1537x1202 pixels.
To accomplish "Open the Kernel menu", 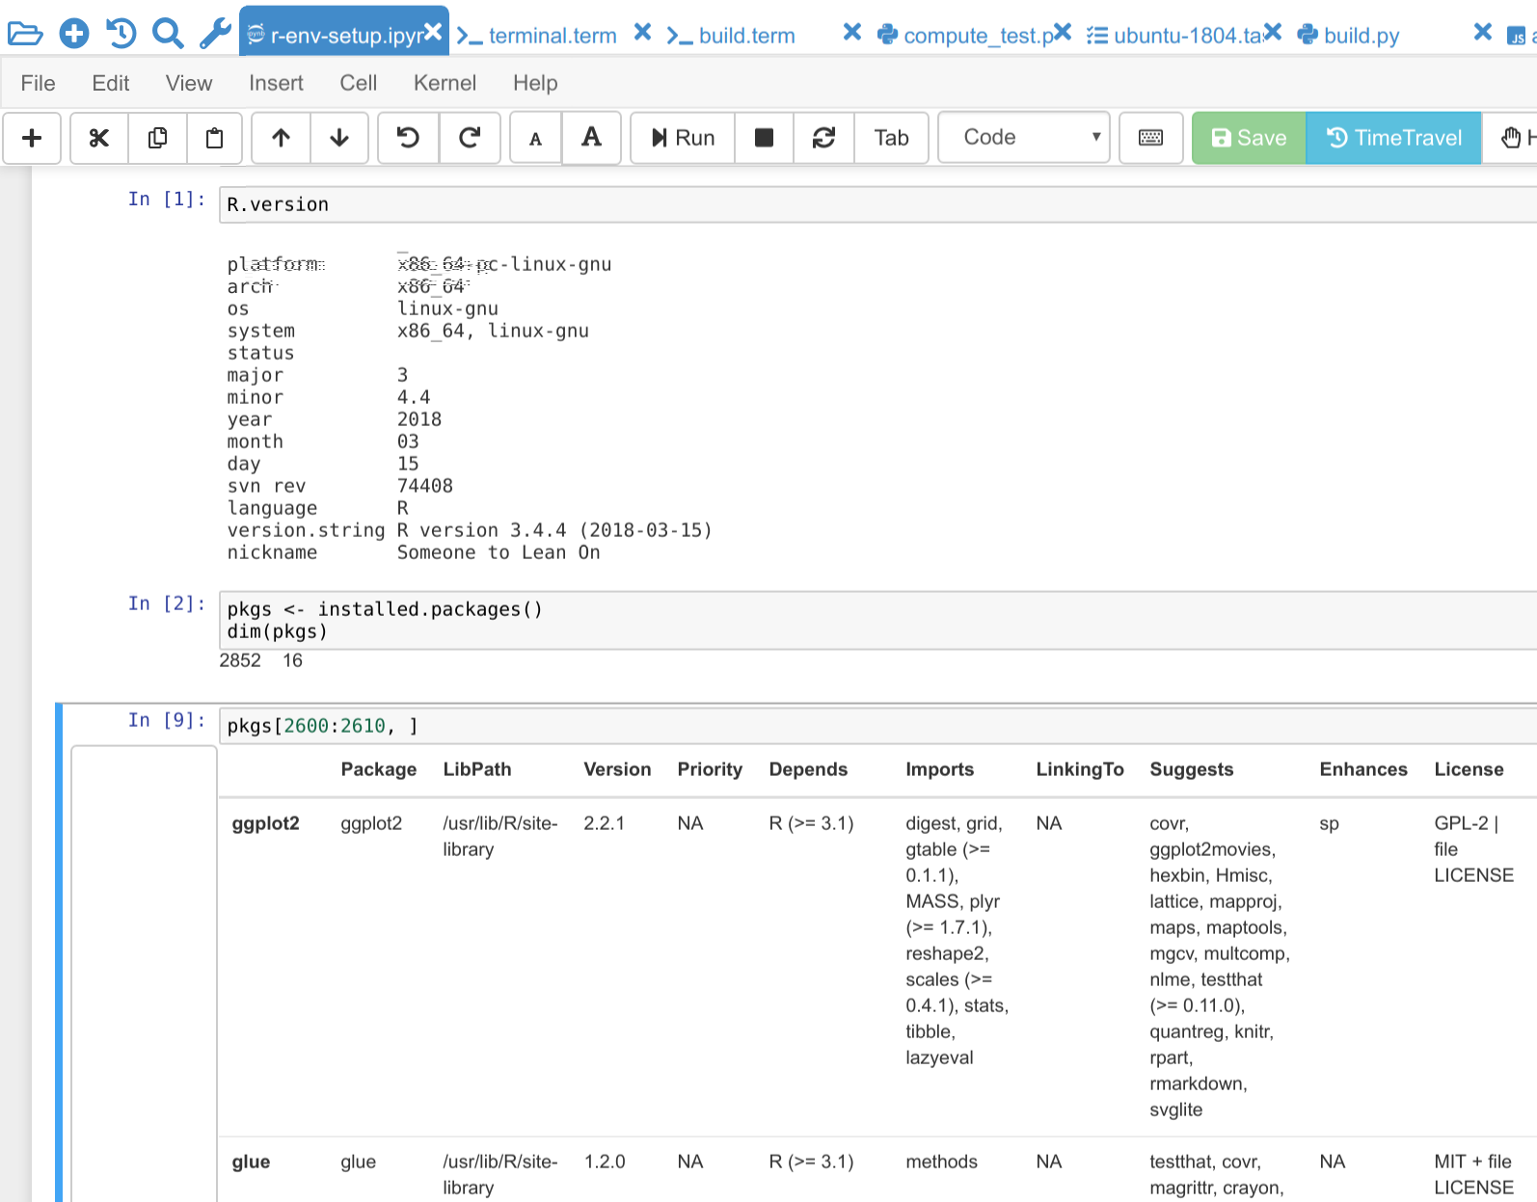I will (445, 83).
